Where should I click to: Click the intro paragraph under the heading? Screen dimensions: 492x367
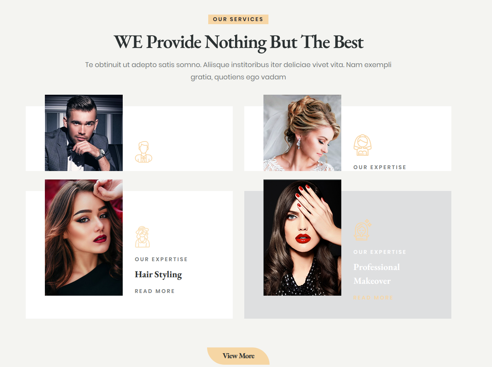(x=238, y=71)
